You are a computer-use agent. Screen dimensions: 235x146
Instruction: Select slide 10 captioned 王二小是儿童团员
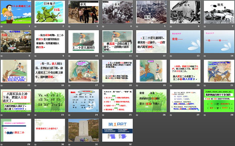[x=84, y=42]
